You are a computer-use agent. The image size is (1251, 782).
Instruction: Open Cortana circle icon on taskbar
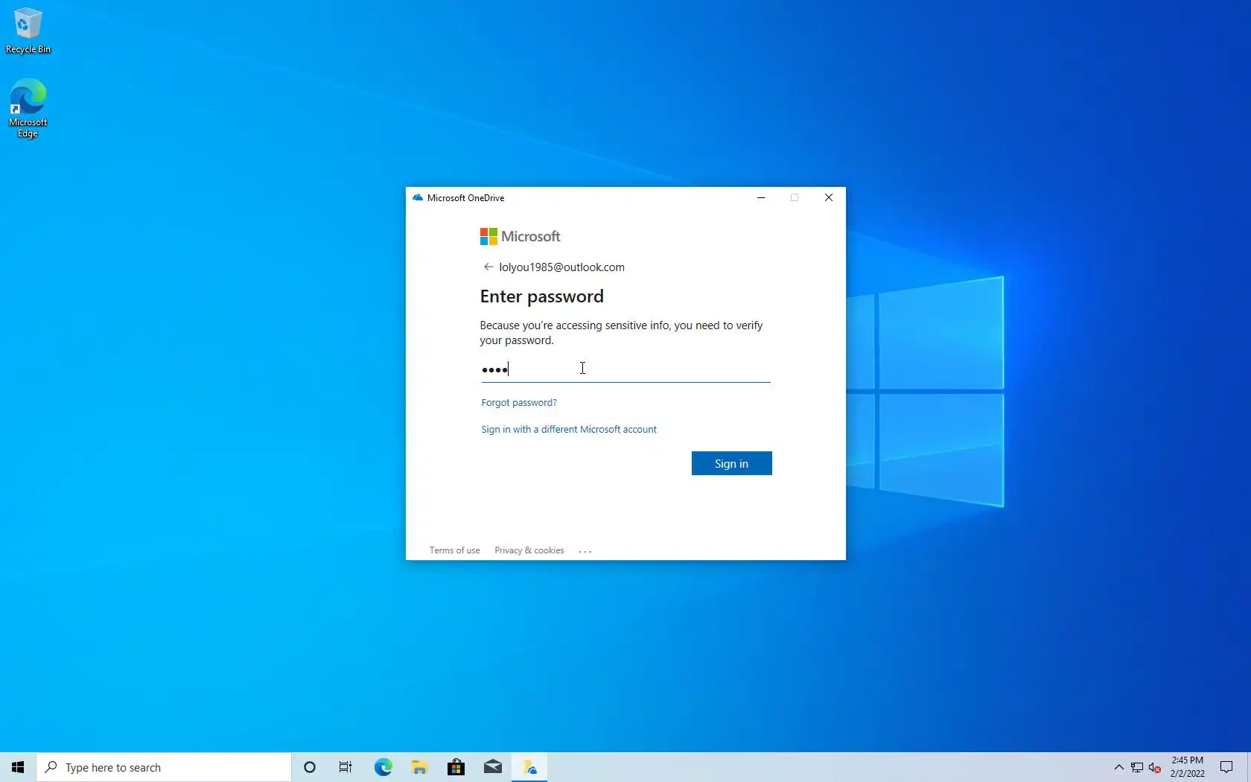pos(310,767)
